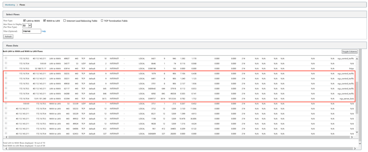Viewport: 368px width, 152px height.
Task: Select the https application cell
Action: pos(351,68)
